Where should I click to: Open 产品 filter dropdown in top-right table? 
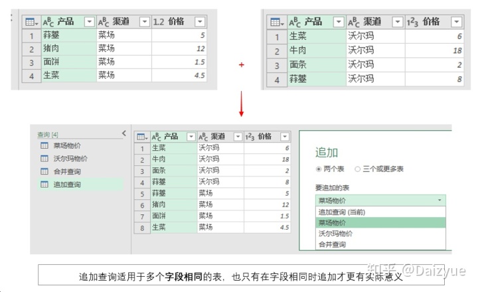pyautogui.click(x=339, y=22)
